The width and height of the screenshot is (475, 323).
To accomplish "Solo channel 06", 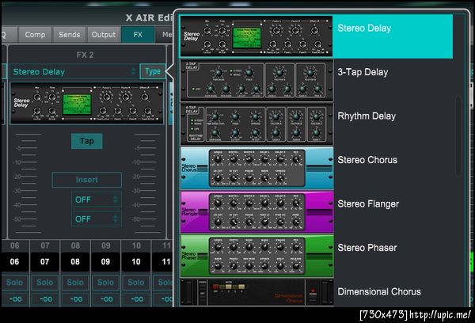I will pyautogui.click(x=14, y=283).
